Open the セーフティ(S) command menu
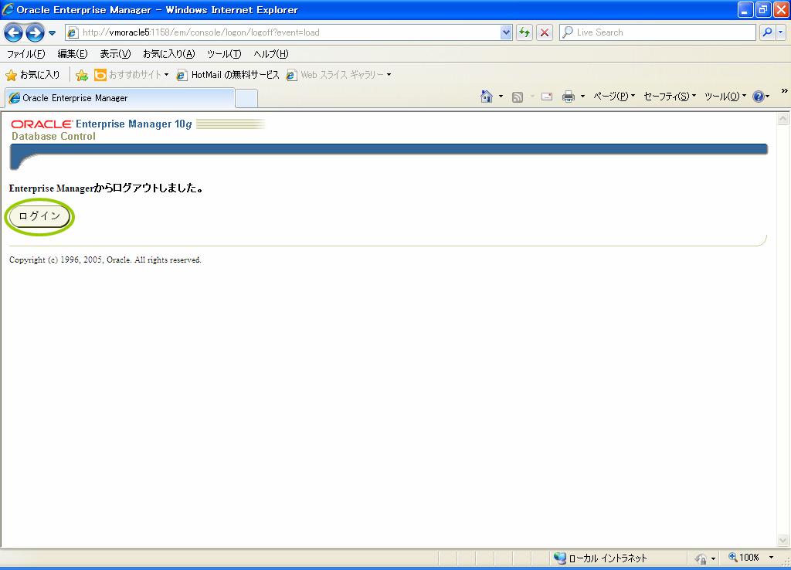Image resolution: width=791 pixels, height=570 pixels. tap(670, 97)
